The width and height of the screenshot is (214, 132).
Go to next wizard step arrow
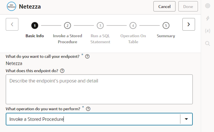[189, 24]
